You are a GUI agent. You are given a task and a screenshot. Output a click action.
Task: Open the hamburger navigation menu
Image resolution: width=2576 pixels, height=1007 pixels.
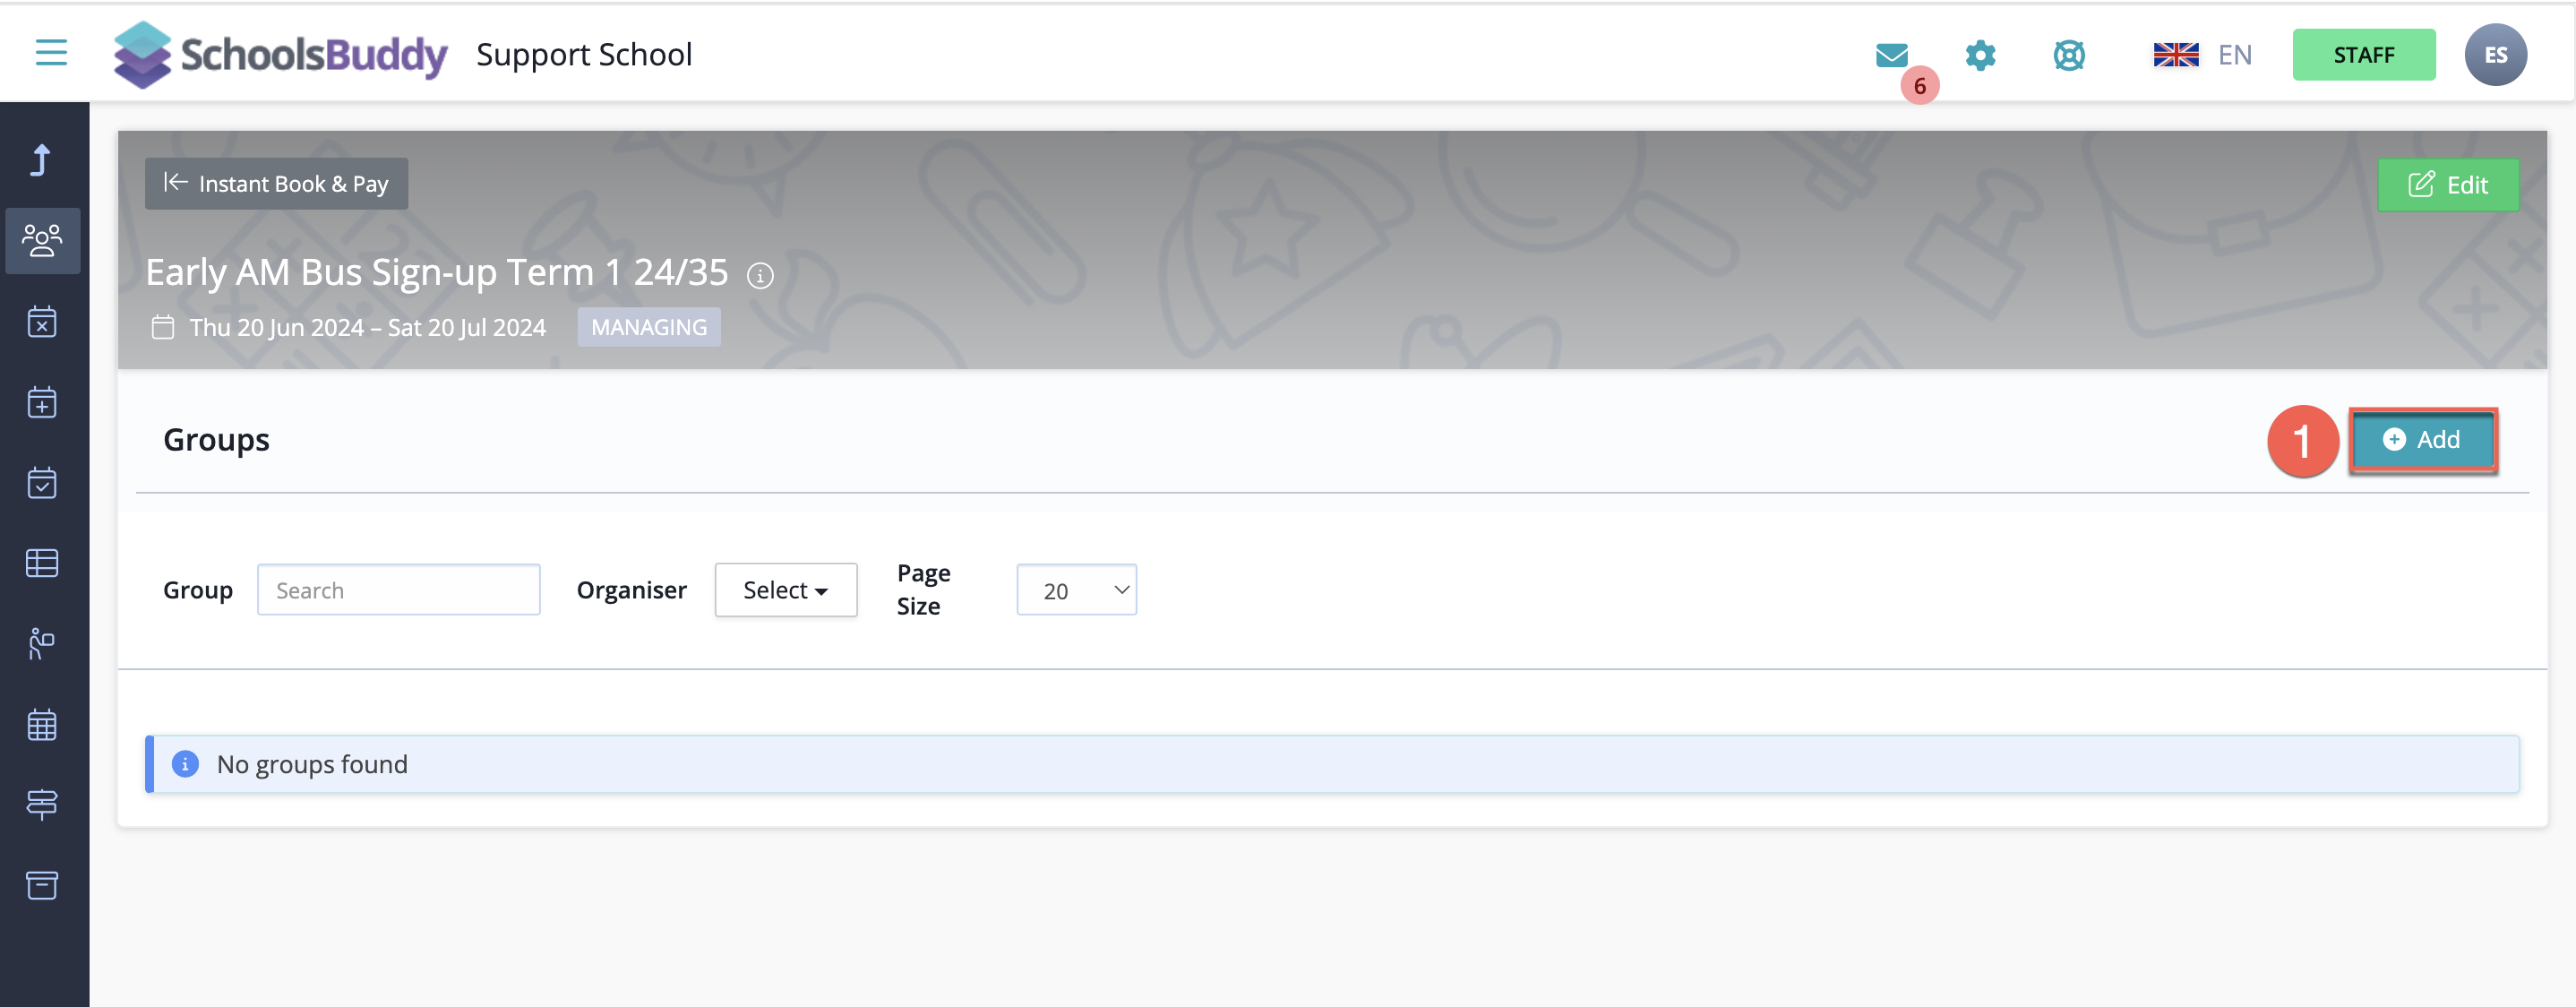(x=51, y=52)
